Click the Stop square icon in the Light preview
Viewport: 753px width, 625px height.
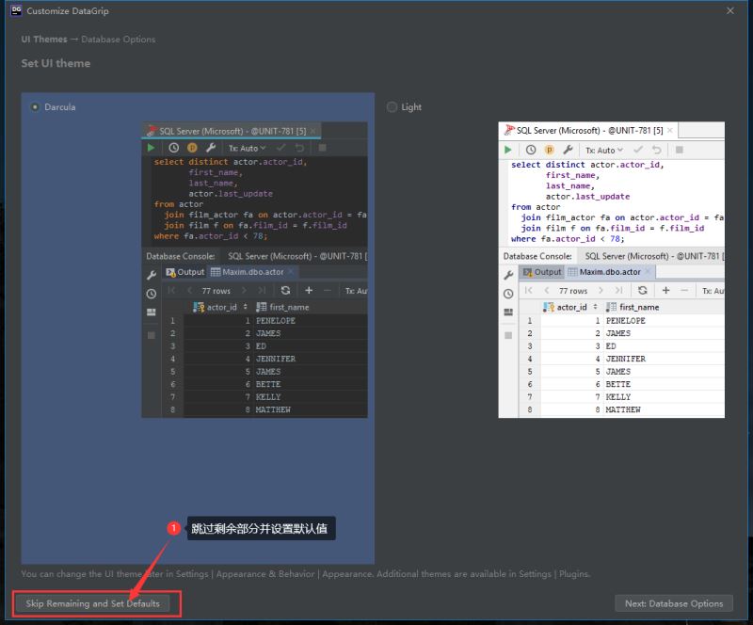[x=680, y=150]
